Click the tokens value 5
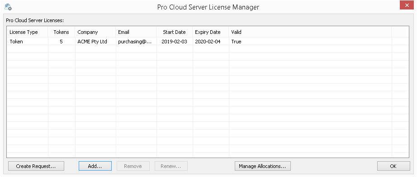The width and height of the screenshot is (417, 177). [62, 42]
